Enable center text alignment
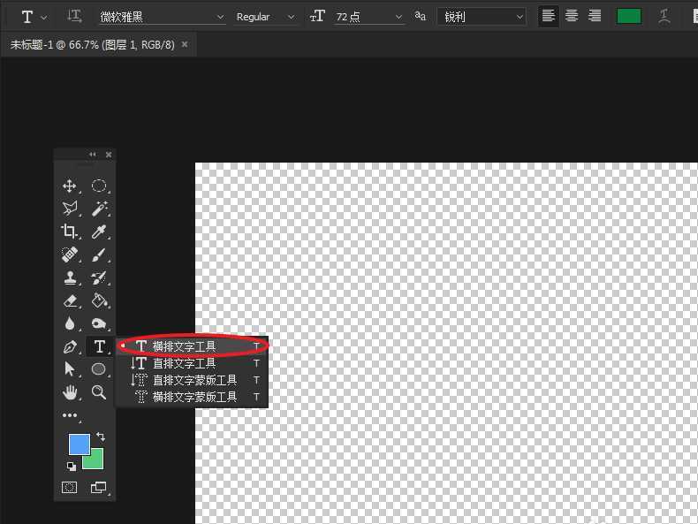The image size is (698, 524). pyautogui.click(x=572, y=17)
